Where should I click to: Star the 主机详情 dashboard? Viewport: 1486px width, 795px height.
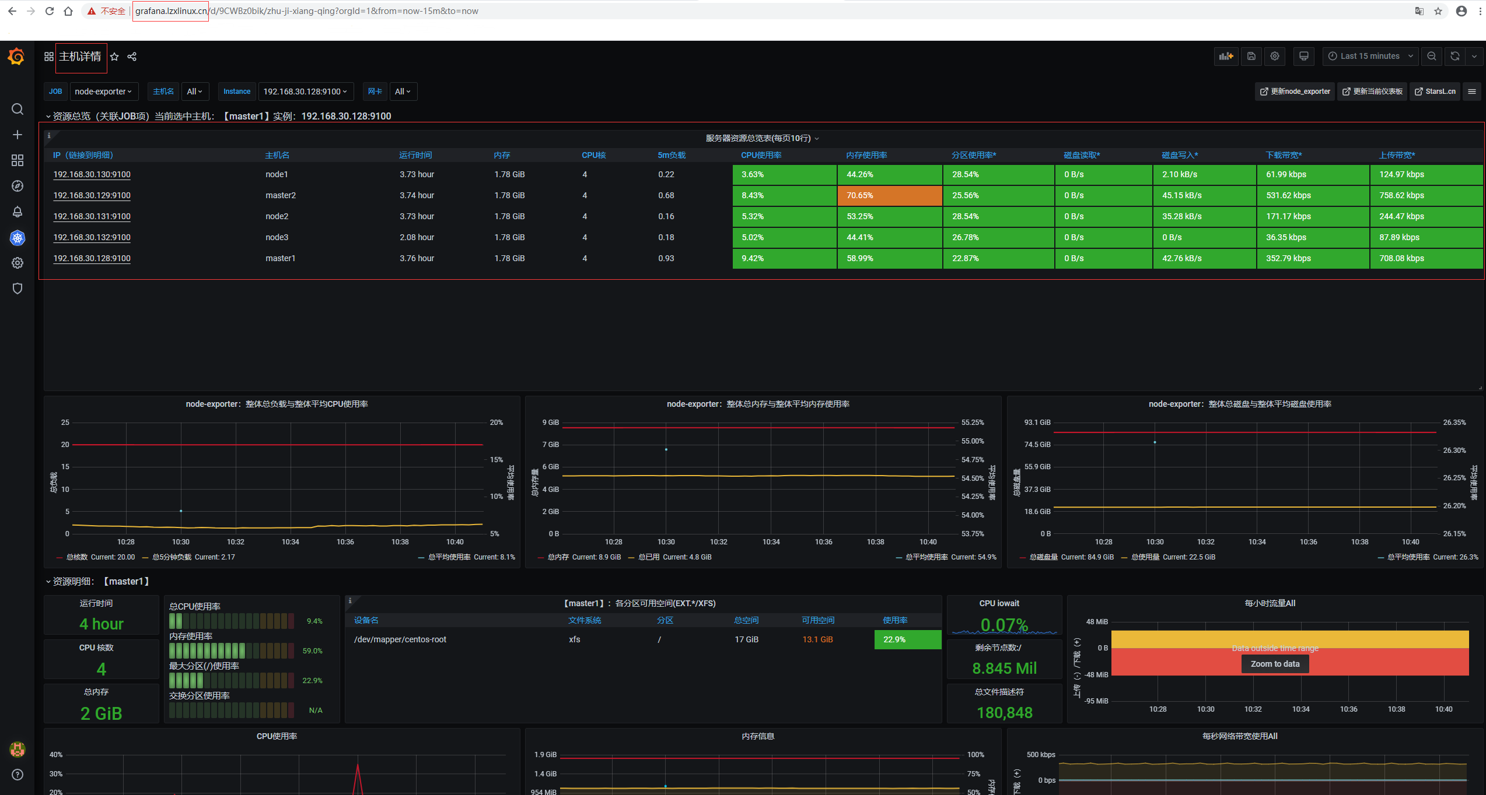(114, 57)
